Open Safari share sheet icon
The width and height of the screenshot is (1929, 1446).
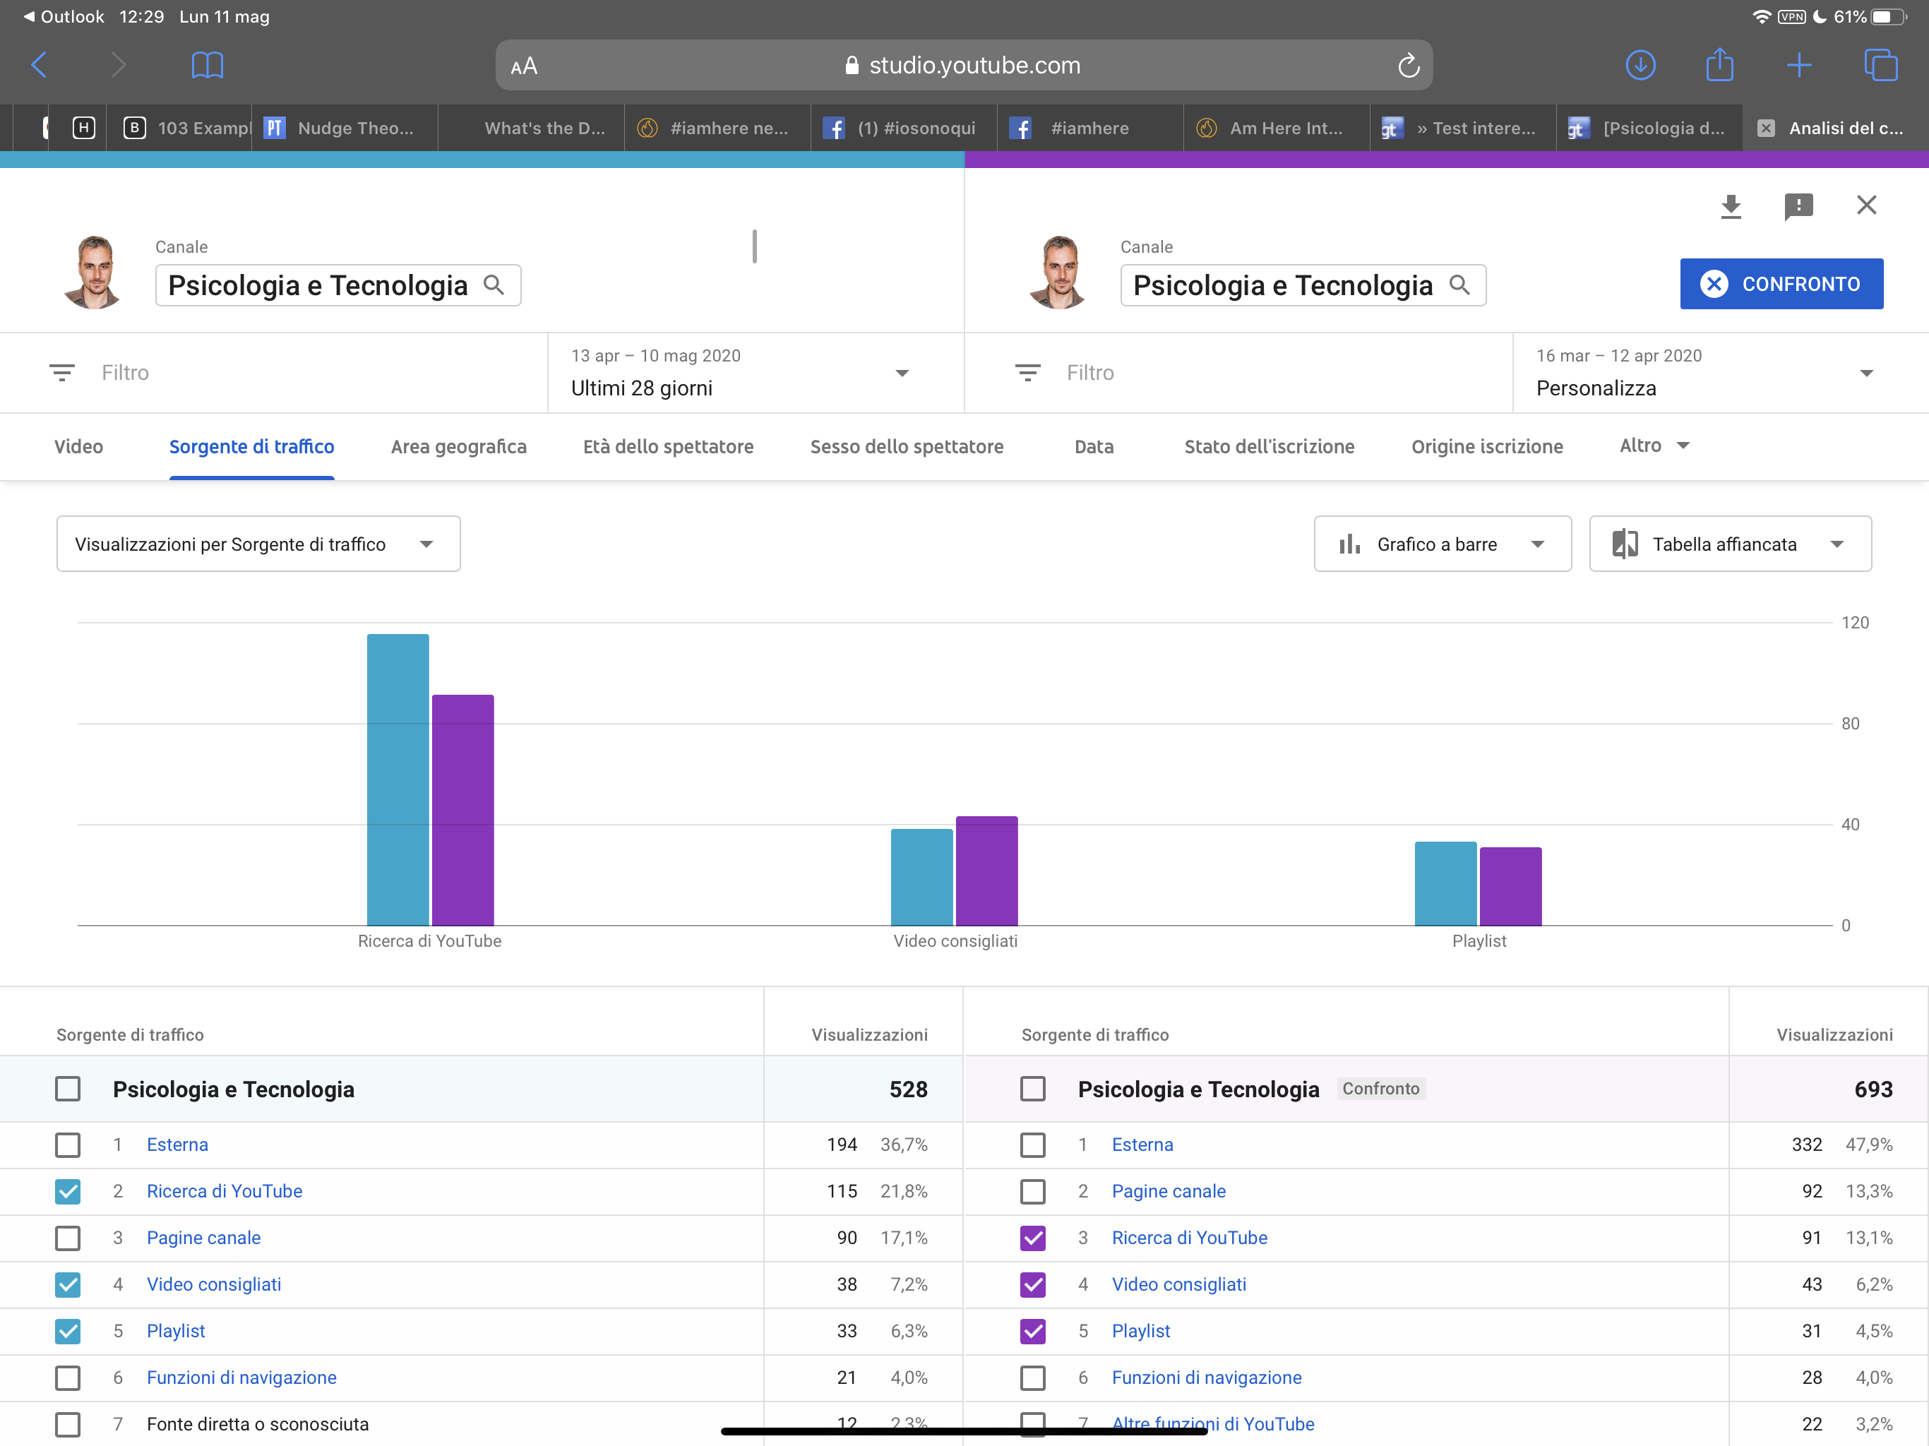click(x=1720, y=64)
